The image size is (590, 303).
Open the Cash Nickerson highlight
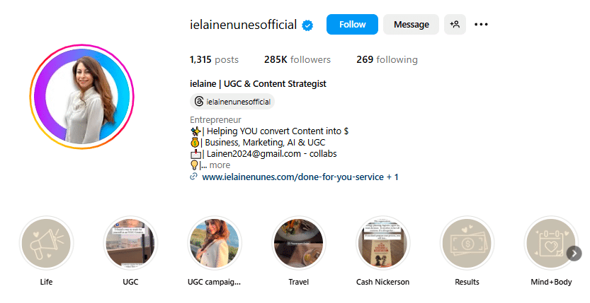382,244
